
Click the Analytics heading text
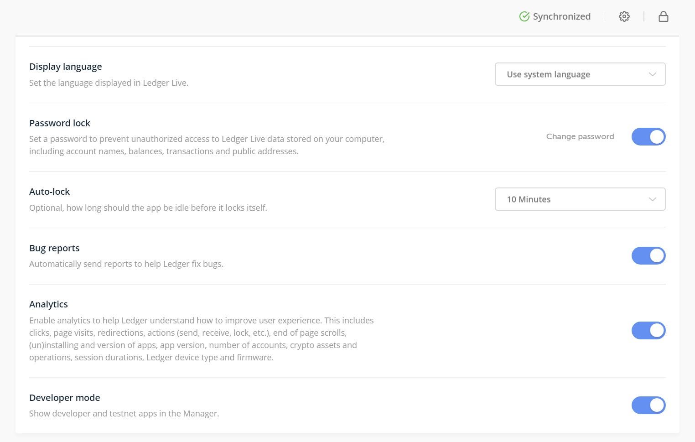[48, 304]
